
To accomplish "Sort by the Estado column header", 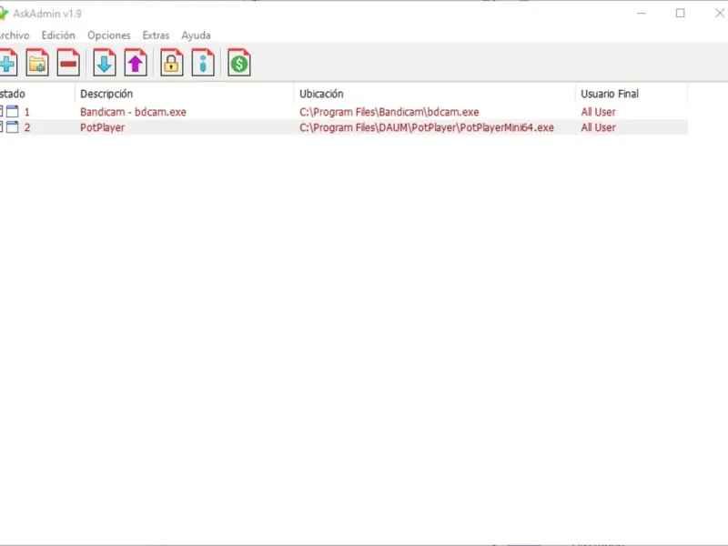I will pos(37,94).
